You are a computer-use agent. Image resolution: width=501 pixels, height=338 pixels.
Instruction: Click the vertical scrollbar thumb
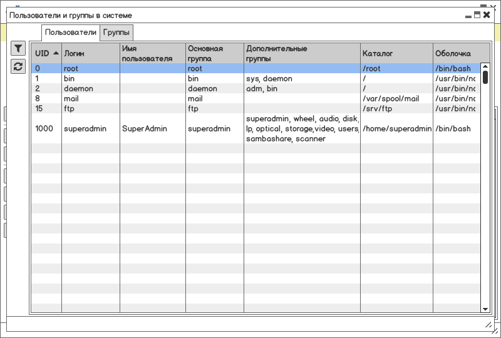[485, 78]
